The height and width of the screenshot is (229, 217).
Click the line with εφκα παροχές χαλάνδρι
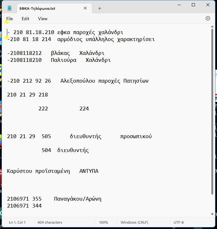coord(65,32)
